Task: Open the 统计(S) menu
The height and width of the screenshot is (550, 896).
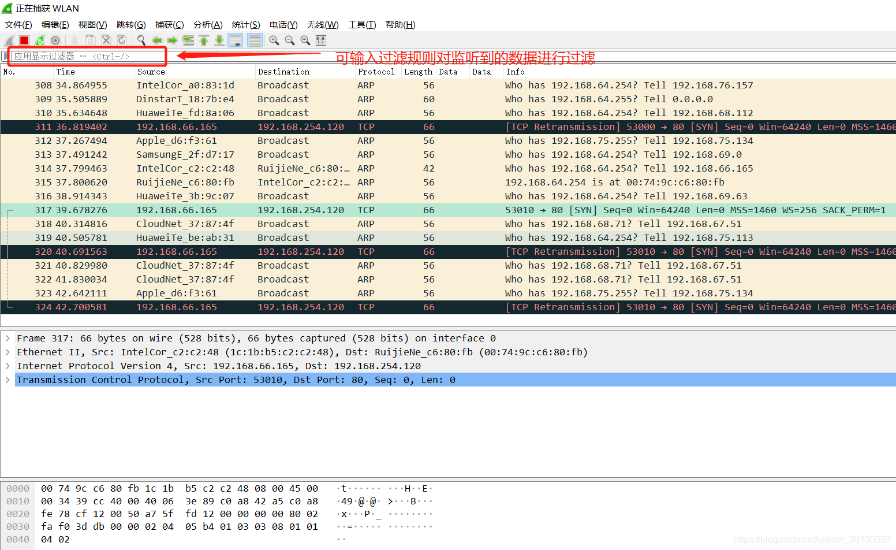Action: coord(246,25)
